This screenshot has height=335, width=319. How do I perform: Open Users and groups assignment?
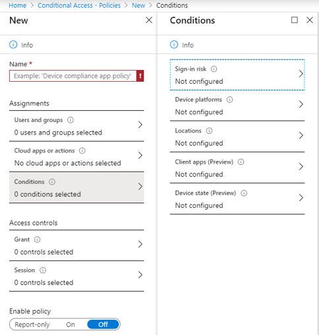click(x=76, y=126)
